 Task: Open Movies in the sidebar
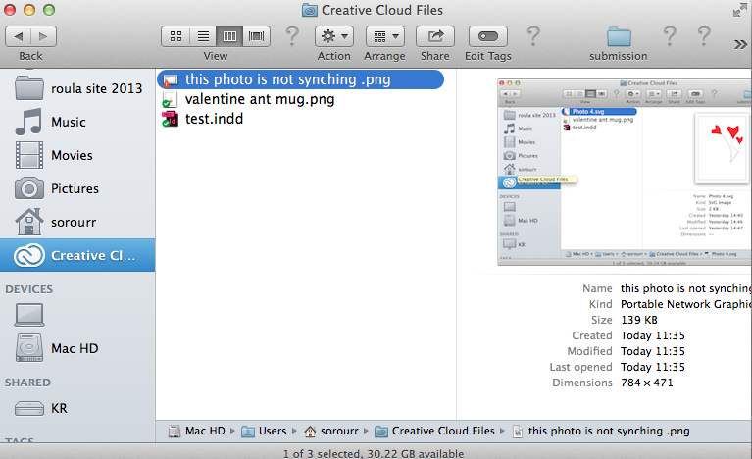[x=77, y=155]
